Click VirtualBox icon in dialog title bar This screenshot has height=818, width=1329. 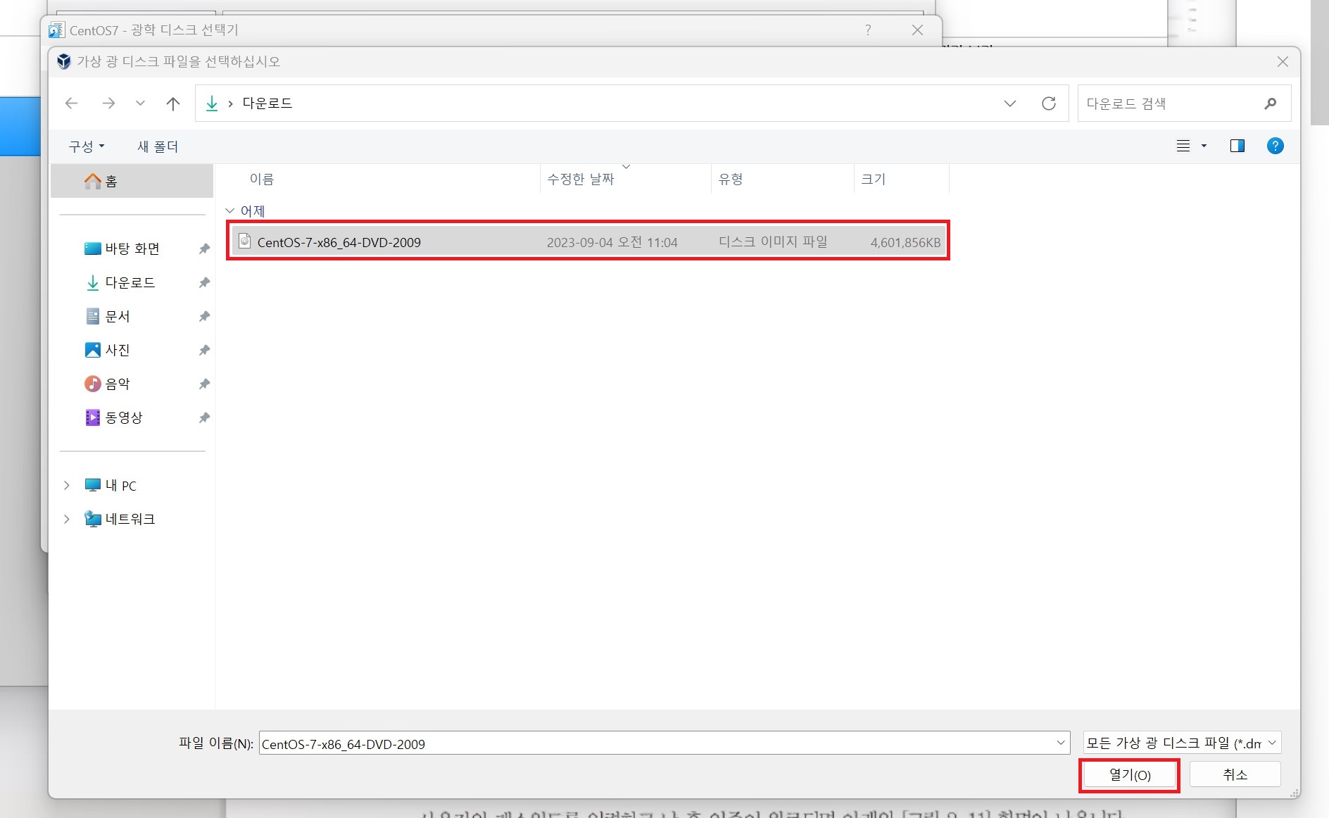coord(64,61)
